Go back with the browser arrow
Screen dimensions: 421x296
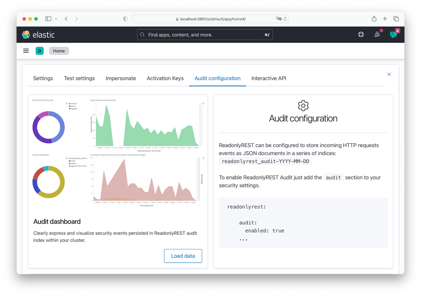[x=66, y=19]
